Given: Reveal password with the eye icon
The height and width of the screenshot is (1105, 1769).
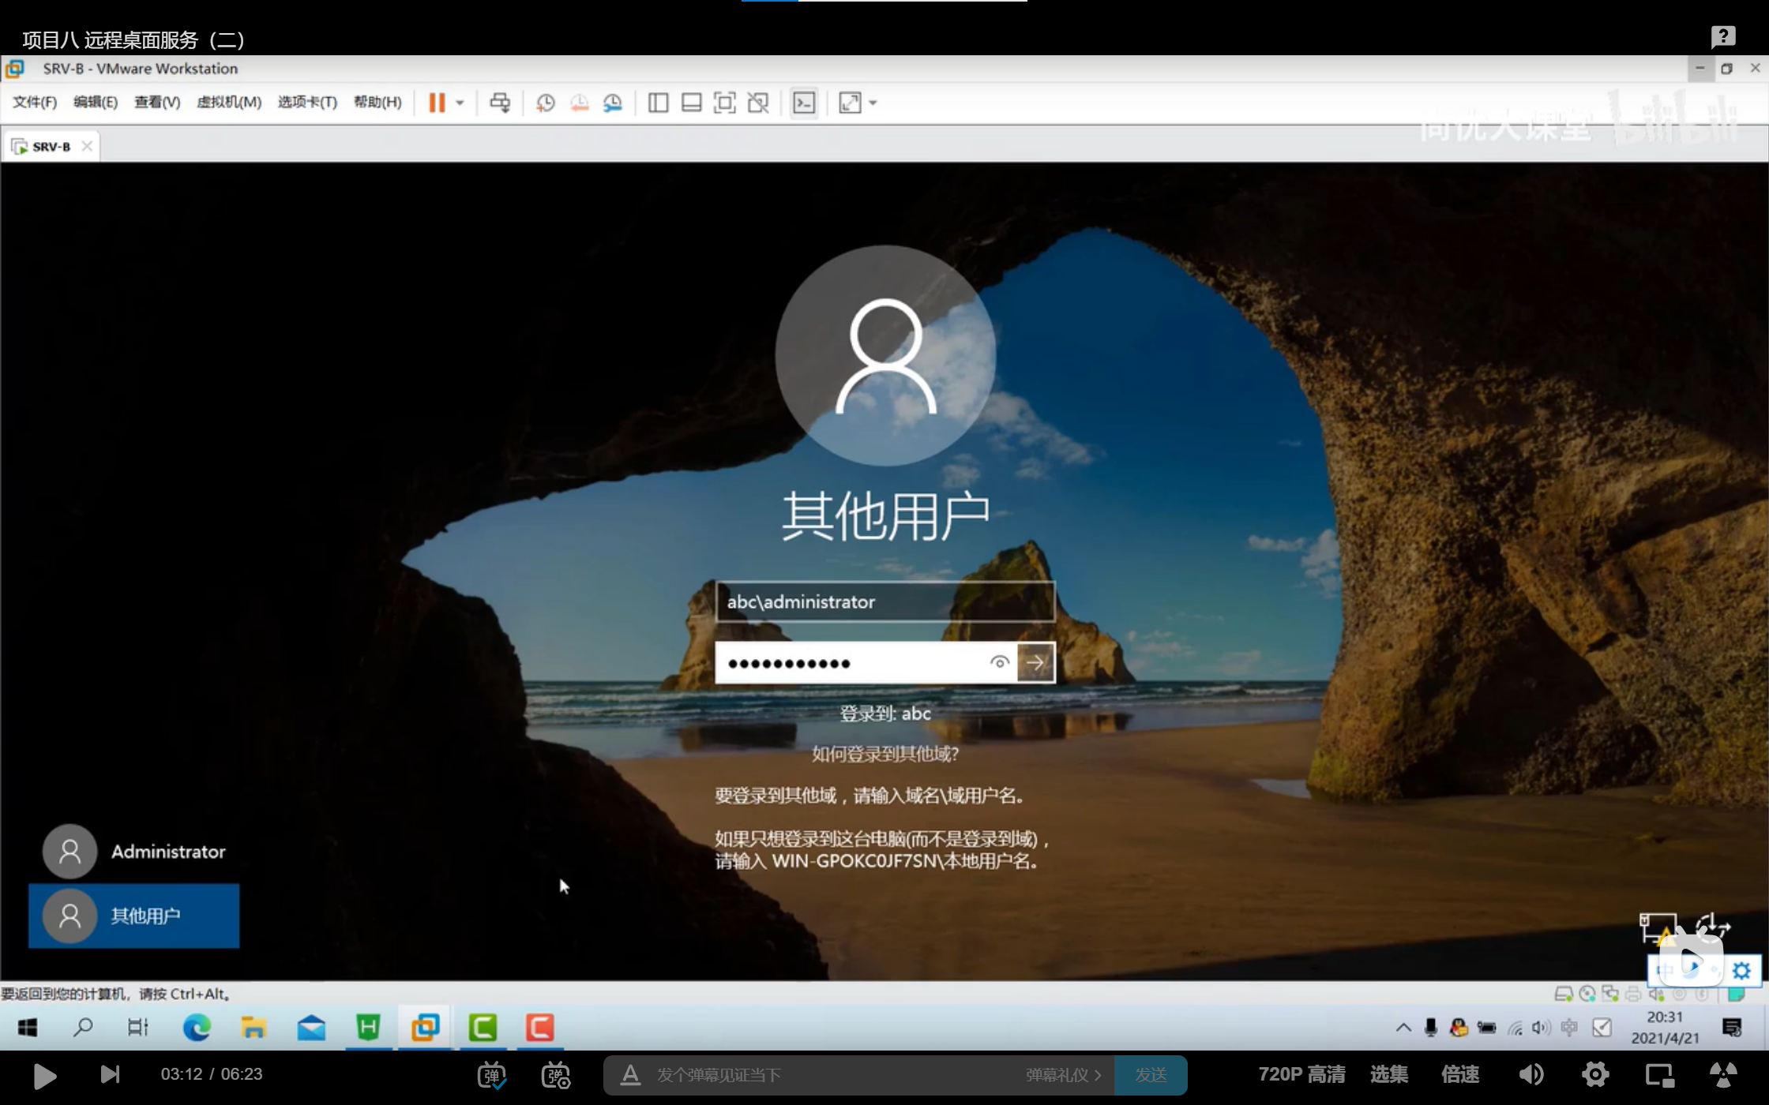Looking at the screenshot, I should click(x=999, y=663).
